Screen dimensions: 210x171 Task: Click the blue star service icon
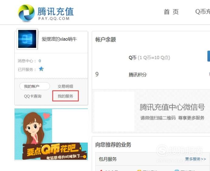[41, 69]
